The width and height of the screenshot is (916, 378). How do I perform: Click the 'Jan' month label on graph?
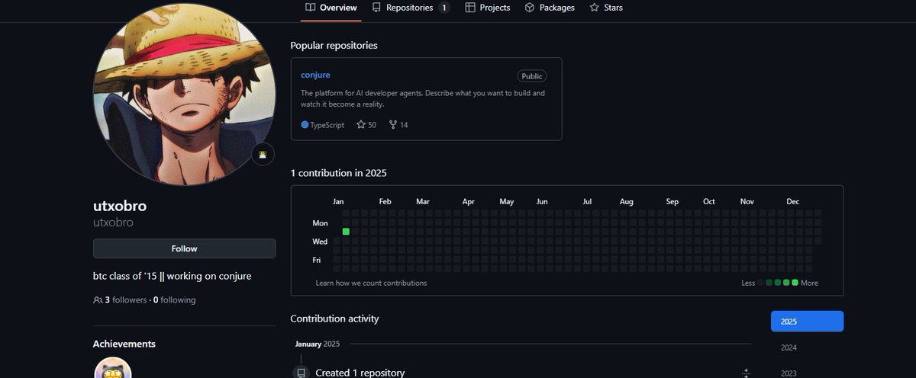[x=339, y=202]
